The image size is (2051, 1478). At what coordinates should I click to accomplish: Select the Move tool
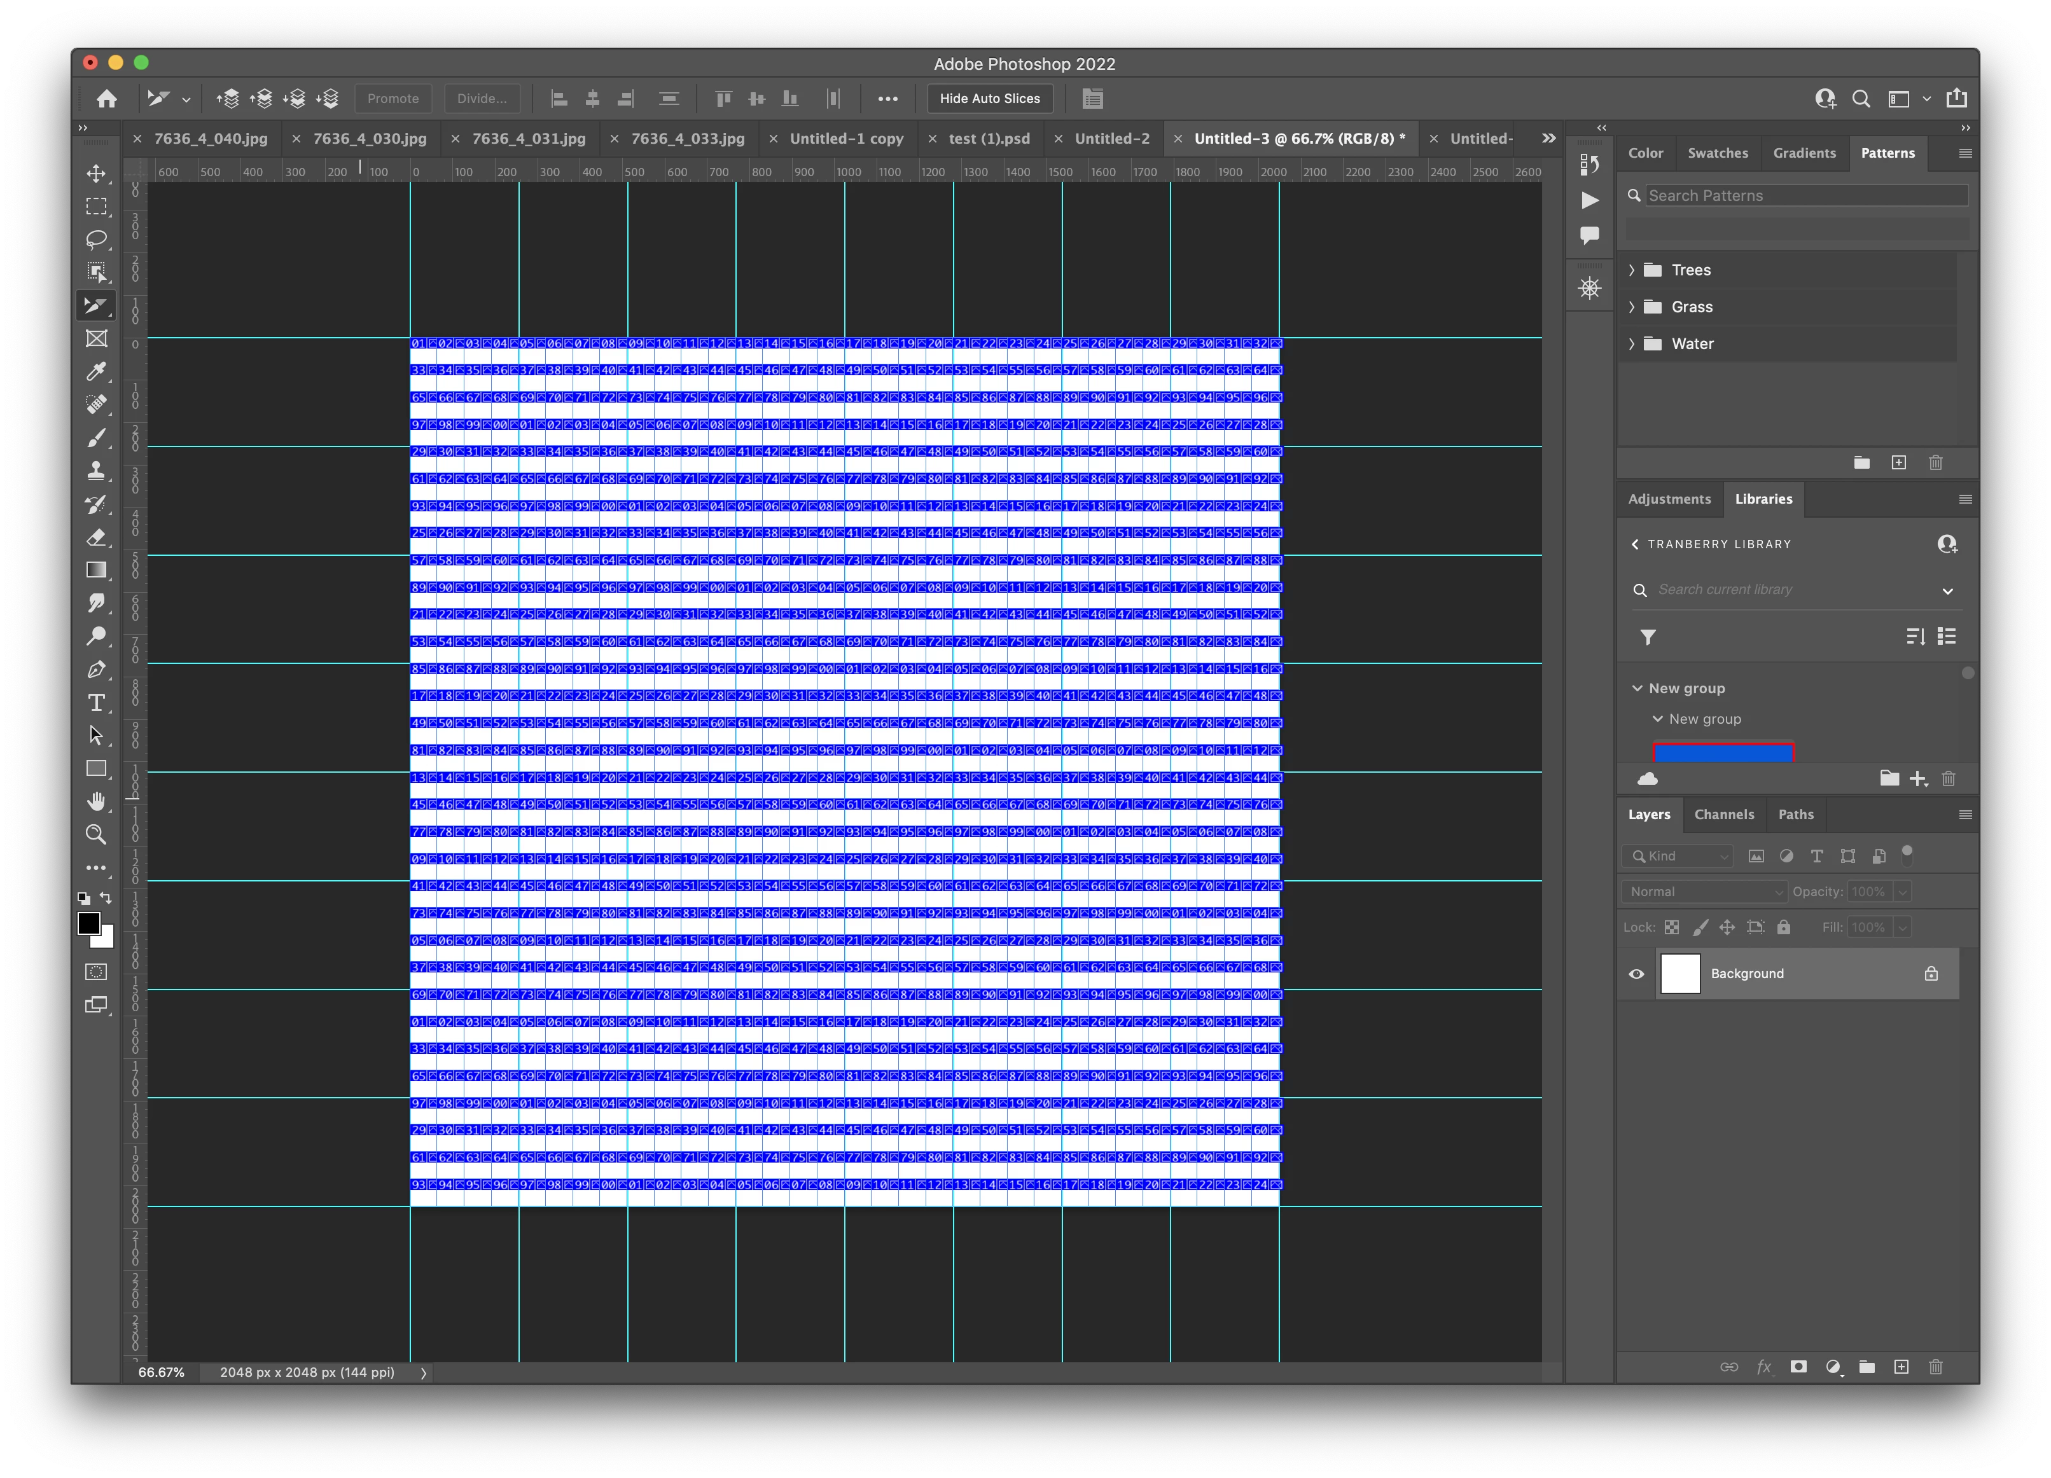(x=96, y=172)
